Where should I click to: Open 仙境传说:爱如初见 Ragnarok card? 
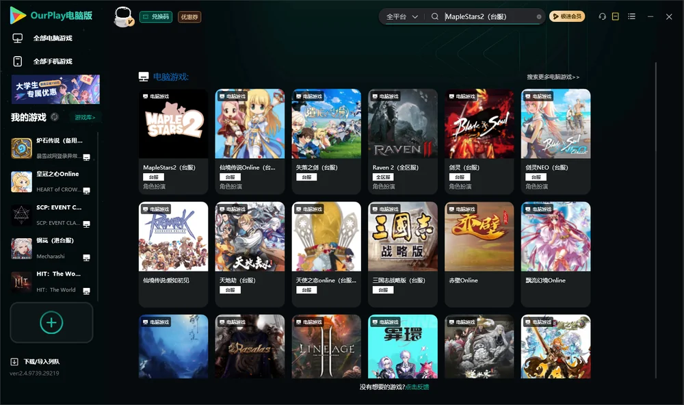click(x=173, y=254)
